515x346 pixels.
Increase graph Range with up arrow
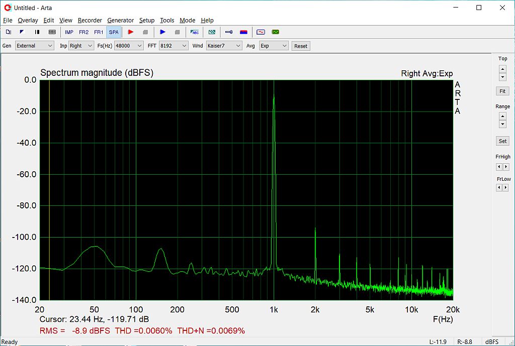click(502, 116)
